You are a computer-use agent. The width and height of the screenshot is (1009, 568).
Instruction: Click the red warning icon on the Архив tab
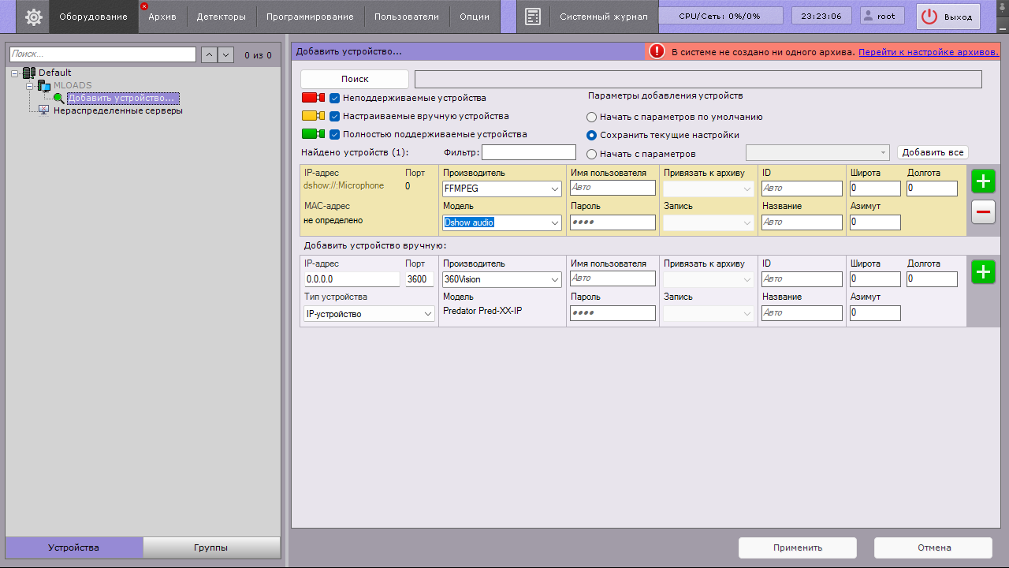pos(144,6)
